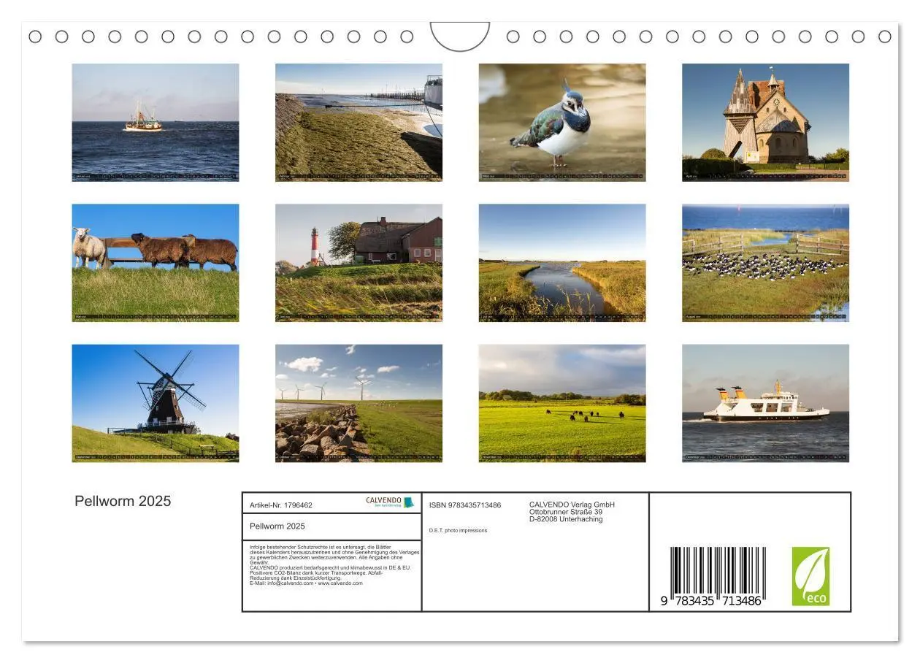Click the barcode number 9 783435 713486

(x=711, y=601)
